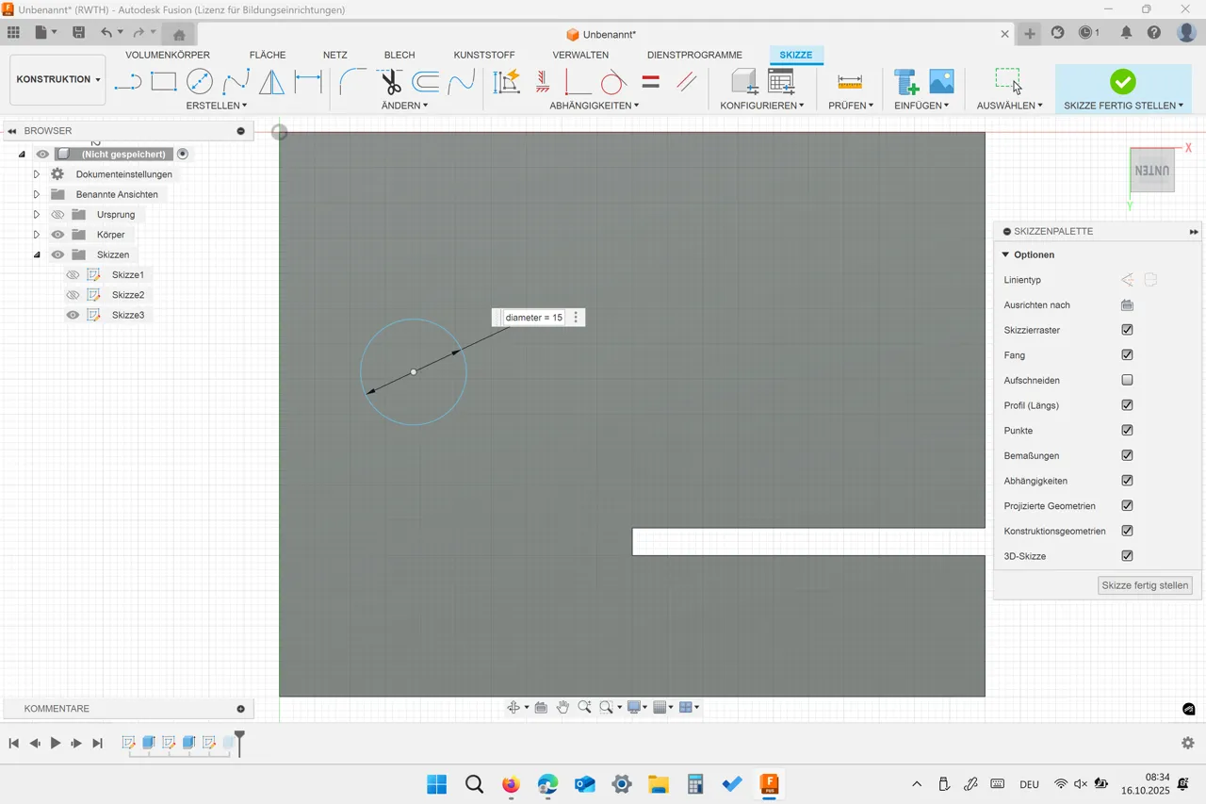Click the Insert Canvas image icon
Viewport: 1206px width, 804px height.
click(x=942, y=82)
